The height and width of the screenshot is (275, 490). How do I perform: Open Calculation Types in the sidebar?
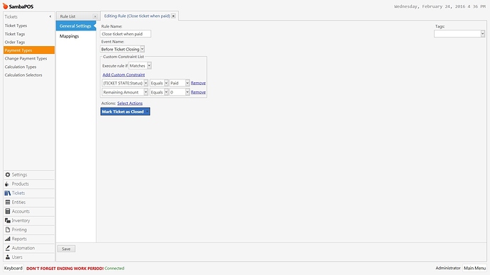(x=21, y=67)
